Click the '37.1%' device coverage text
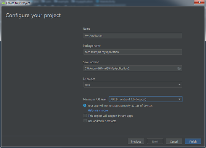Image resolution: width=206 pixels, height=148 pixels. click(135, 106)
